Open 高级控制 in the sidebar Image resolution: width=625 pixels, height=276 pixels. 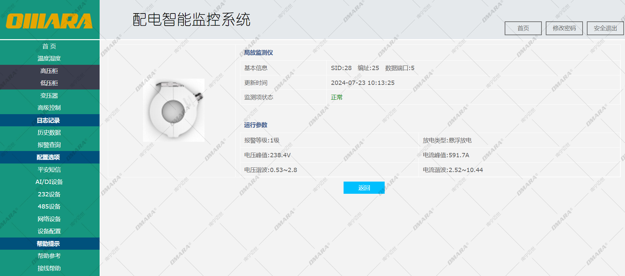coord(49,108)
